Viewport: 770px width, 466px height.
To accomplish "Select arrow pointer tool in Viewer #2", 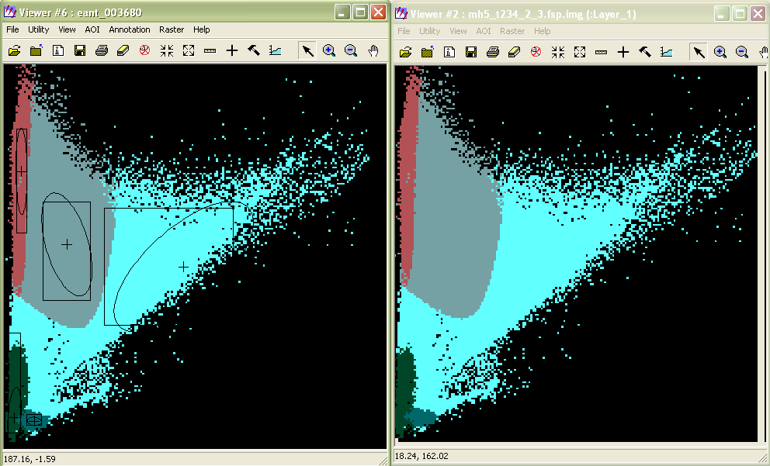I will click(699, 52).
